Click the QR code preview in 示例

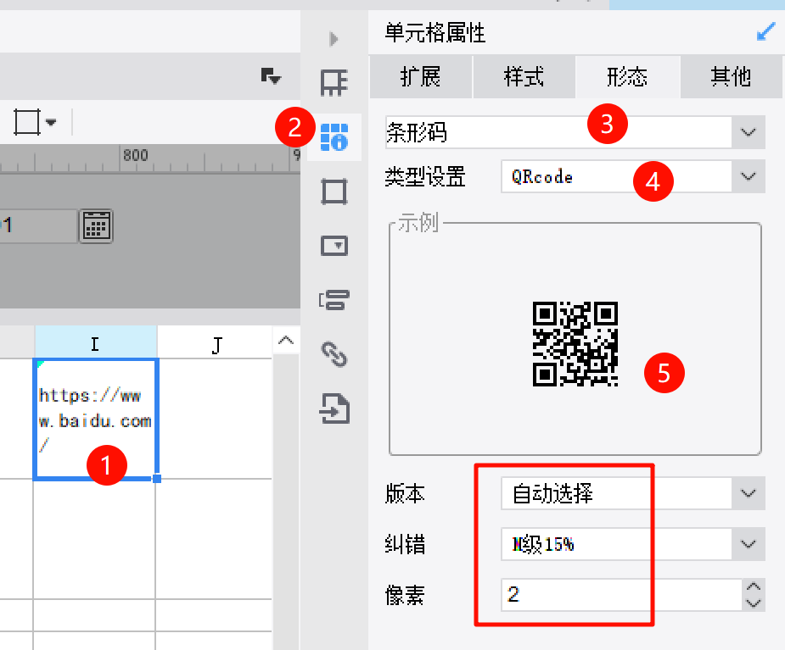(575, 344)
